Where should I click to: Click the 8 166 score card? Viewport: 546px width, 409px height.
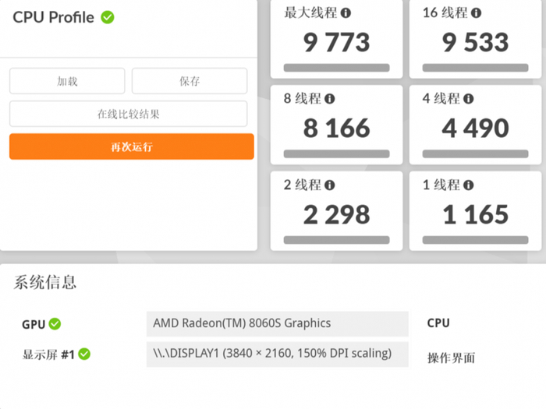click(336, 125)
